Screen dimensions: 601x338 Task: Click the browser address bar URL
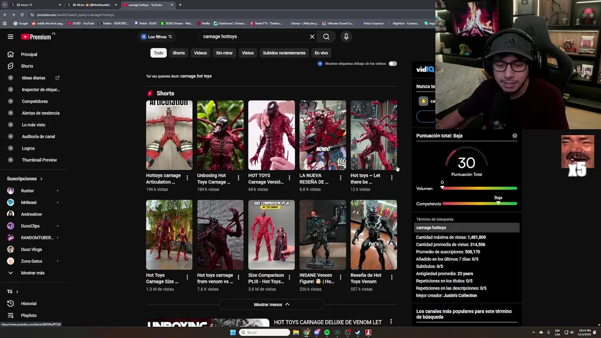point(75,15)
